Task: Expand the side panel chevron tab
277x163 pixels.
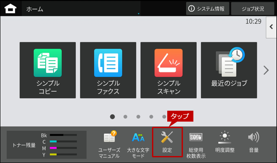Action: 271,27
